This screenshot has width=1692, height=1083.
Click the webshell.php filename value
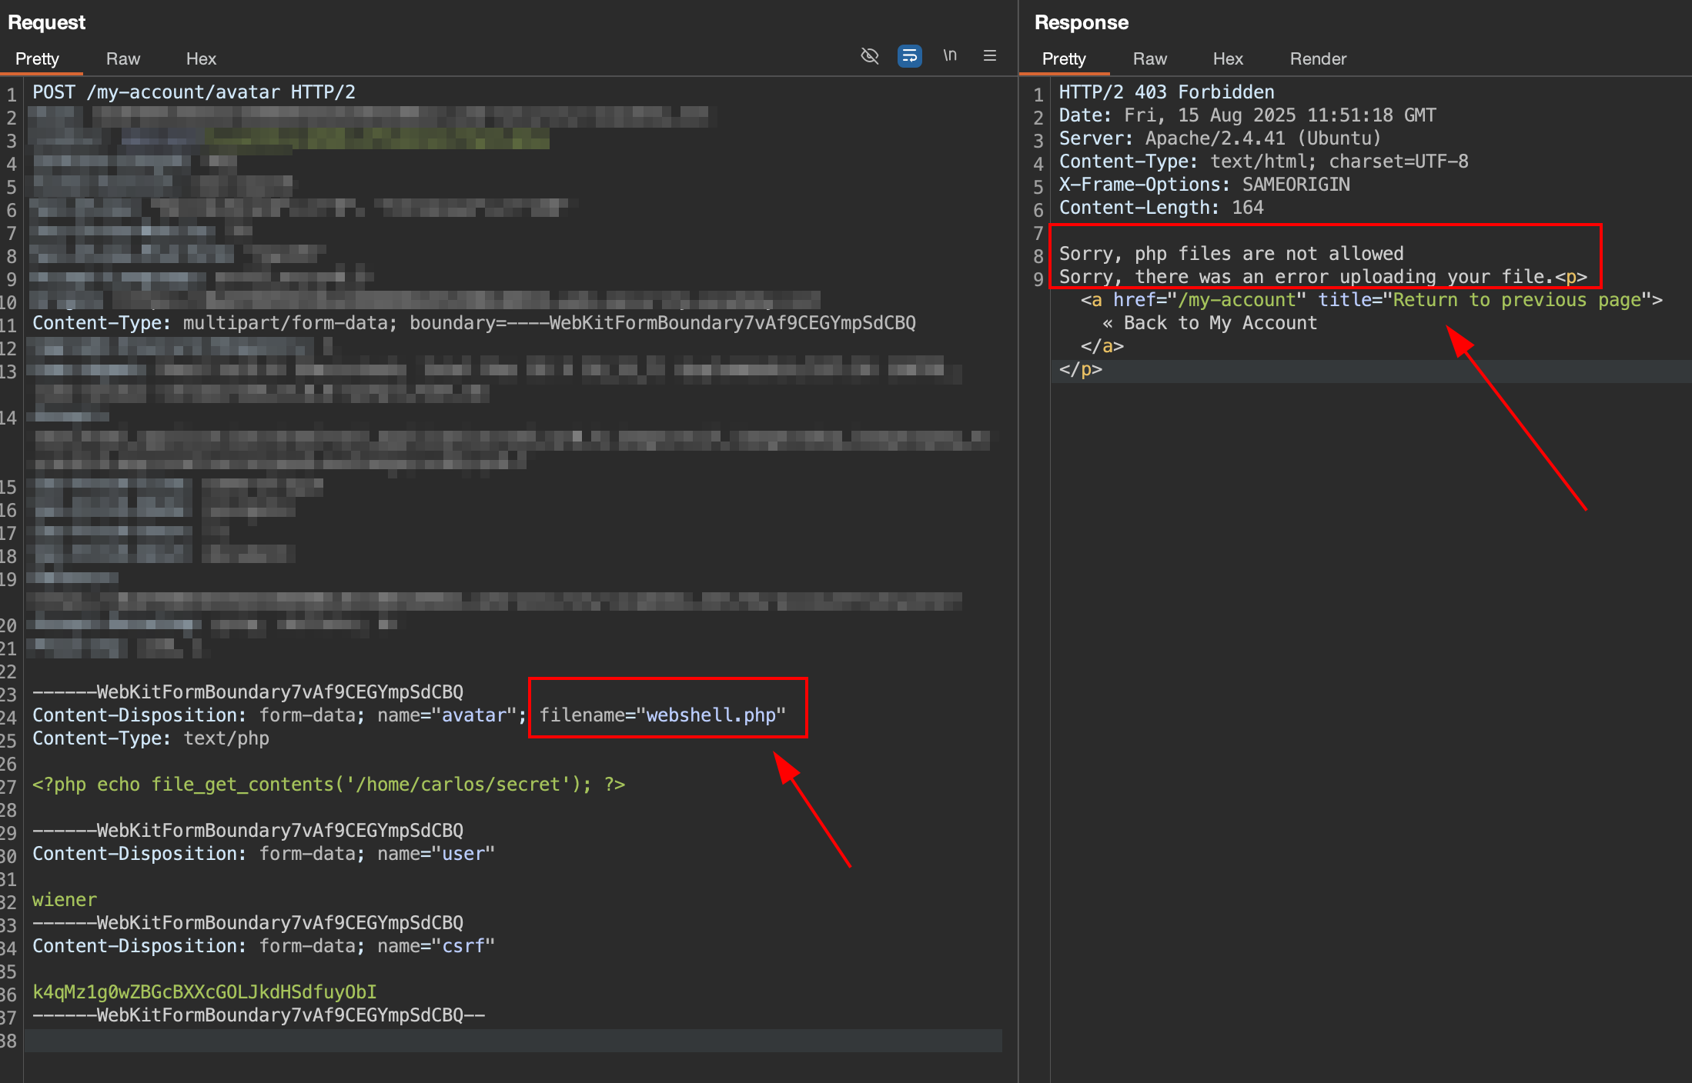point(711,715)
